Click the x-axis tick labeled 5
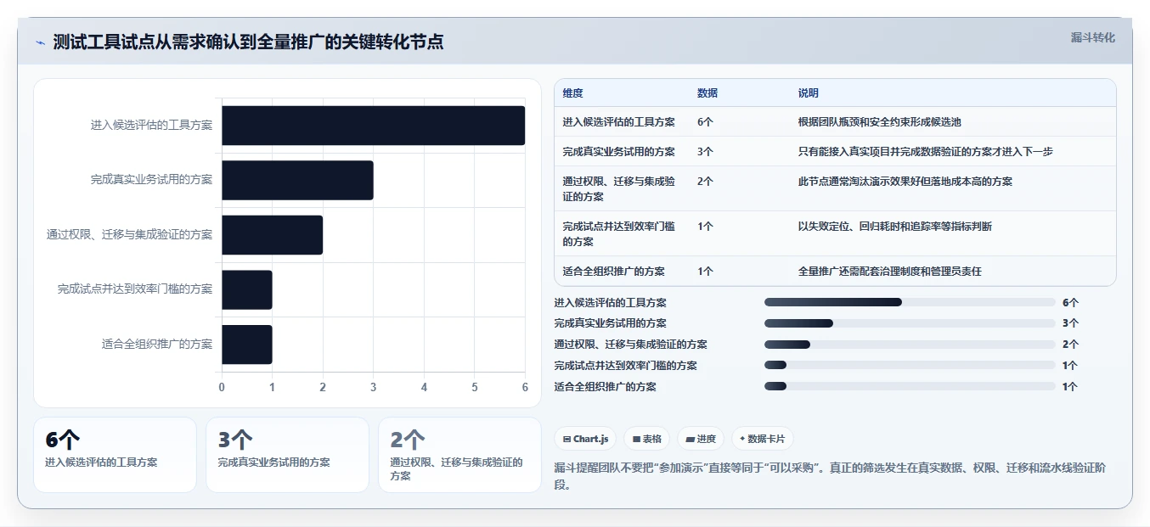Viewport: 1150px width, 527px height. pyautogui.click(x=475, y=387)
